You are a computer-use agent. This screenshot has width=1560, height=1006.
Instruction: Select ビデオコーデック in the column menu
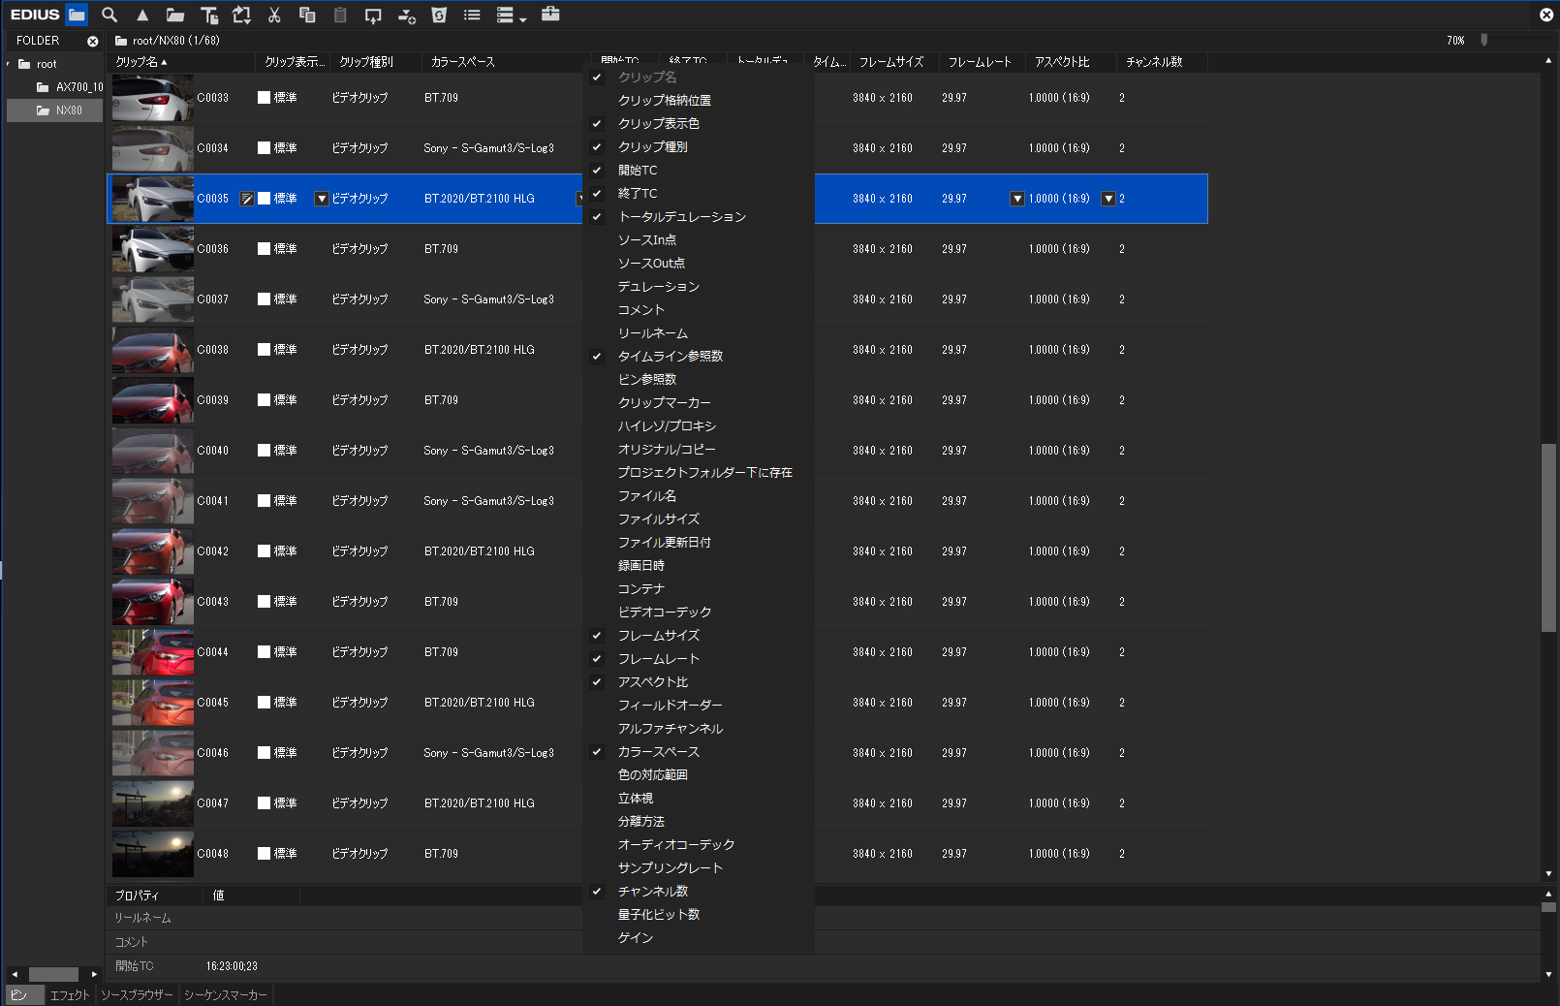pyautogui.click(x=664, y=612)
